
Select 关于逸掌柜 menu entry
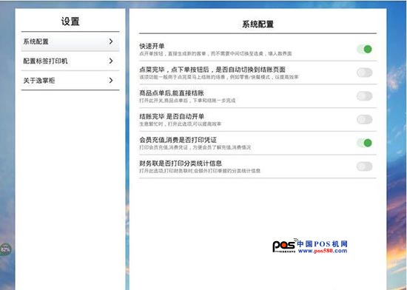pos(70,81)
